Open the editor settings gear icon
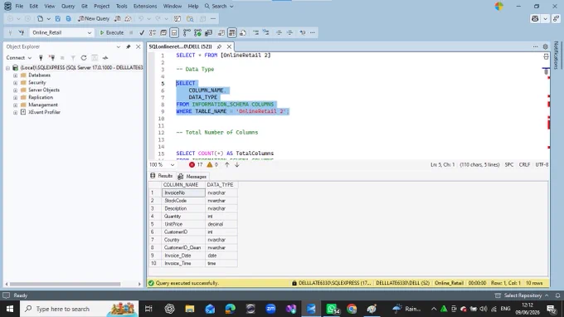The width and height of the screenshot is (564, 317). pyautogui.click(x=545, y=46)
